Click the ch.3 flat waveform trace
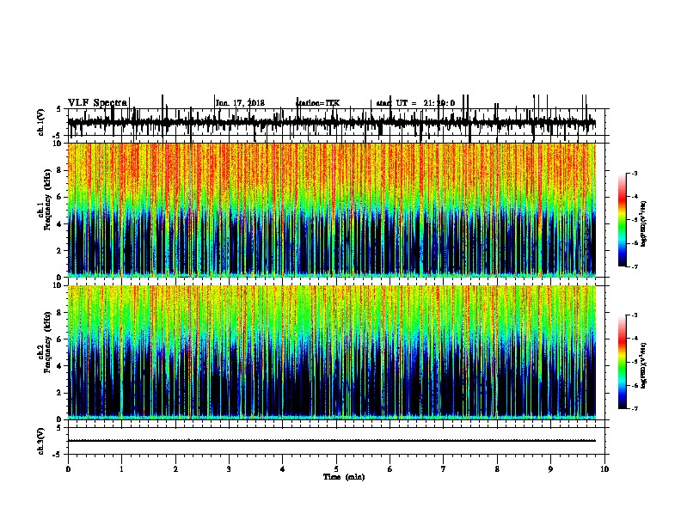The height and width of the screenshot is (526, 681). coord(332,441)
